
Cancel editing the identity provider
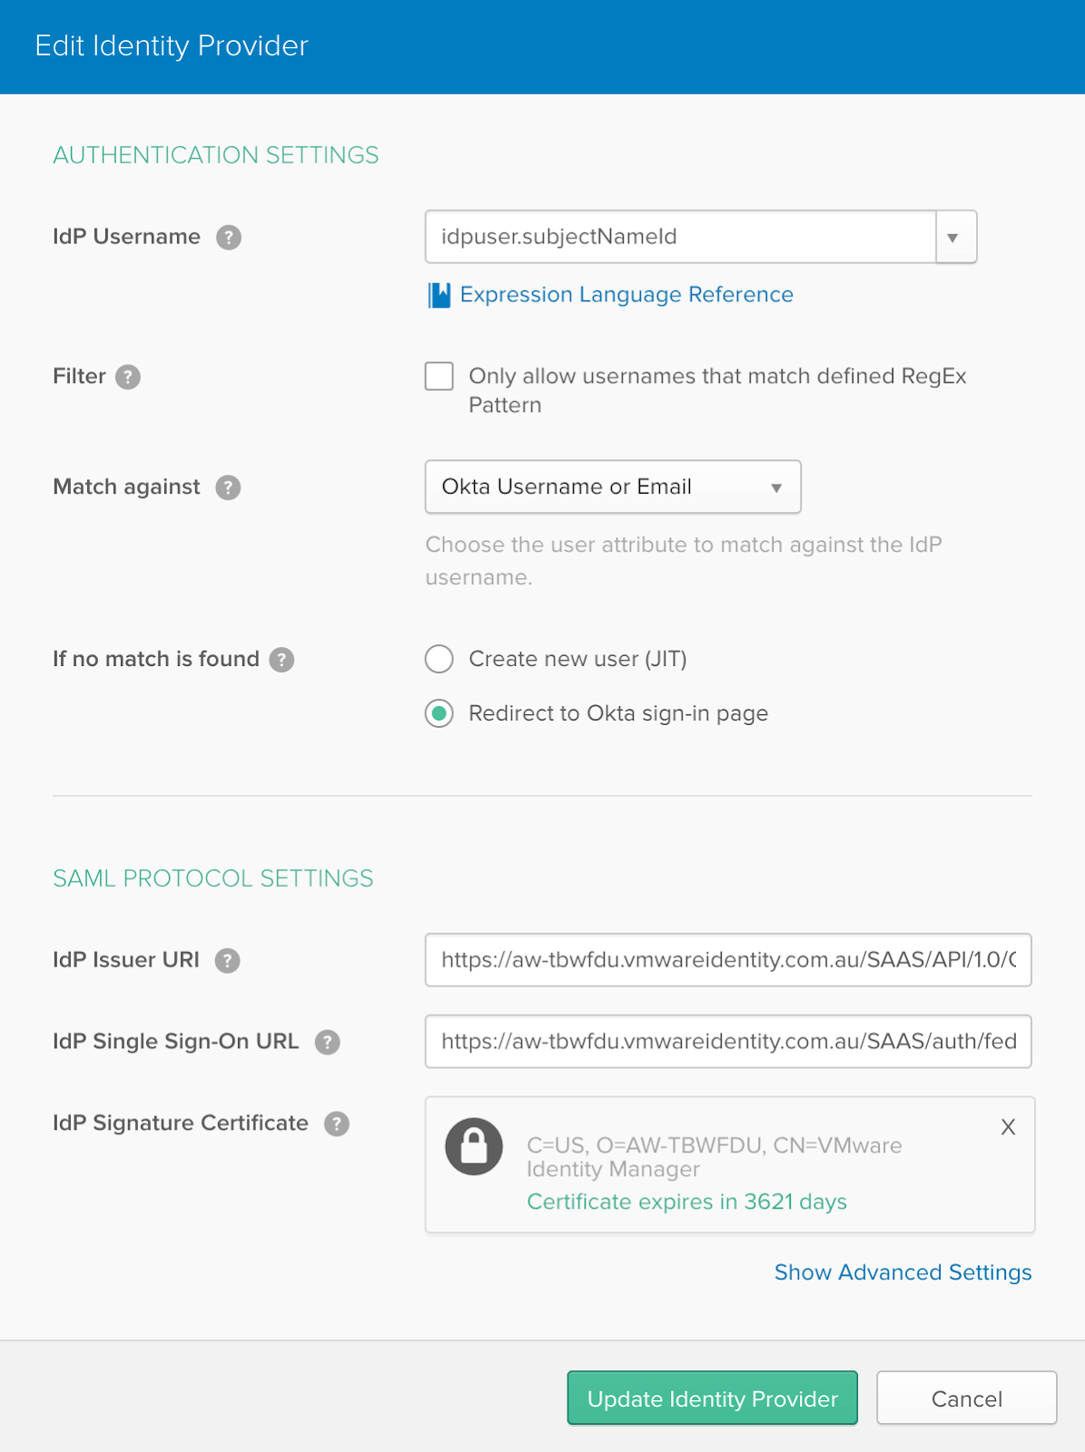966,1398
